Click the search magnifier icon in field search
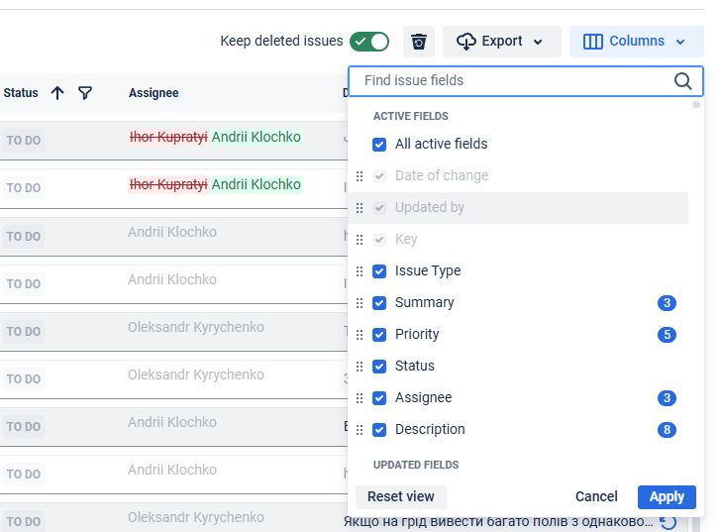722x532 pixels. tap(682, 81)
